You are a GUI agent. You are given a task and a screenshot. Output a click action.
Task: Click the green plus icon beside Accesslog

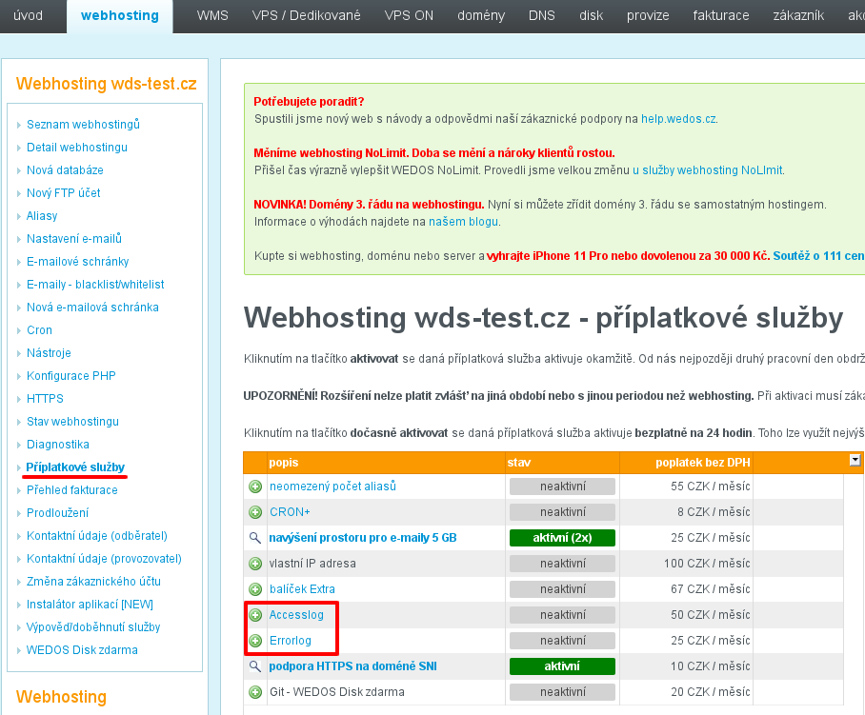tap(255, 615)
